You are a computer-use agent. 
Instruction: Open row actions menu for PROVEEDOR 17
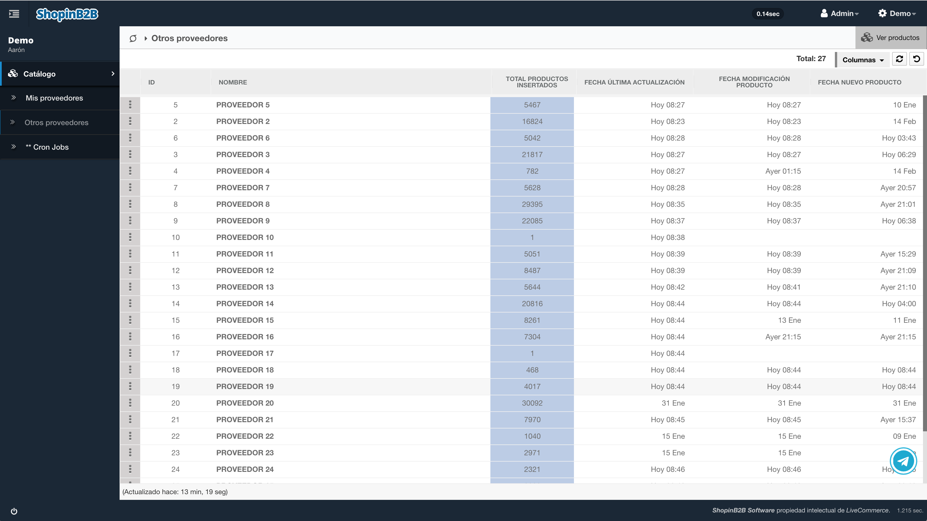(130, 353)
